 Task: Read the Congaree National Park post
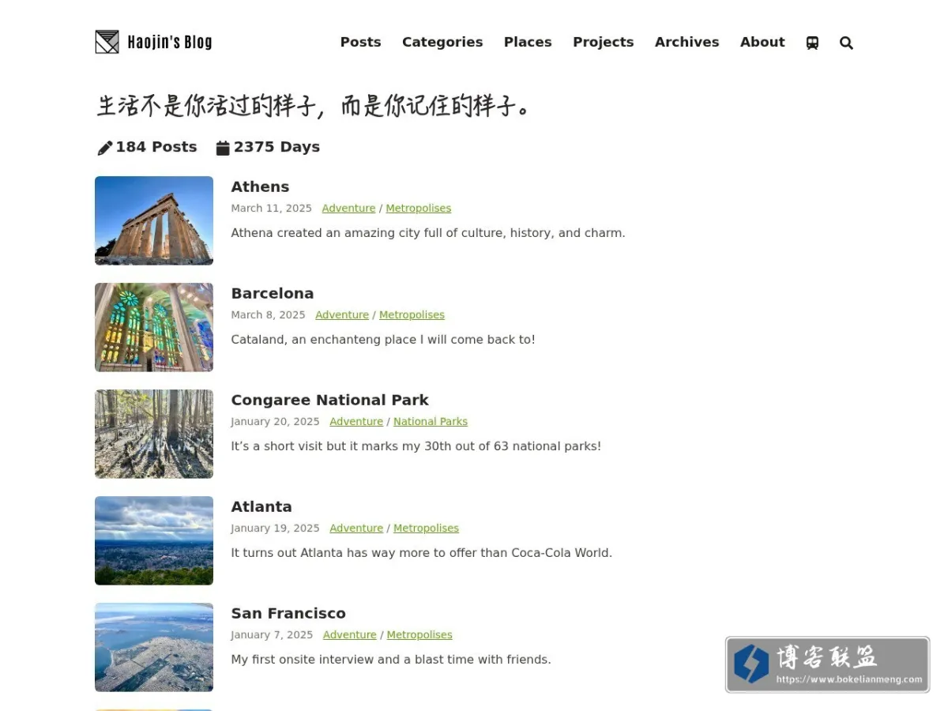[329, 400]
